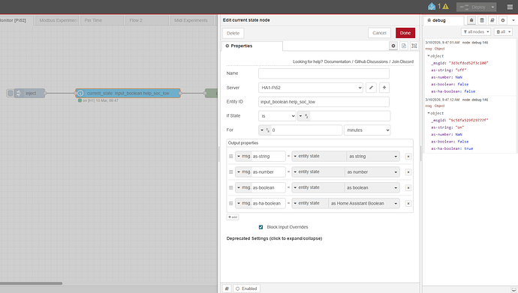Open the sidebar tab list dropdown arrow
This screenshot has width=518, height=293.
click(x=513, y=20)
